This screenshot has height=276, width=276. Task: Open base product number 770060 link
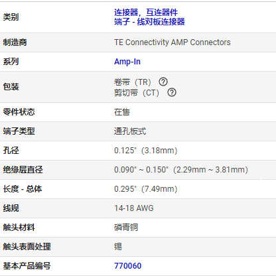click(127, 266)
